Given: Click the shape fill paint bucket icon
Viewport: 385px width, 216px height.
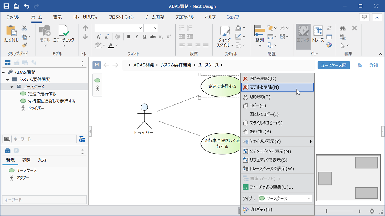Looking at the screenshot, I should pyautogui.click(x=238, y=28).
